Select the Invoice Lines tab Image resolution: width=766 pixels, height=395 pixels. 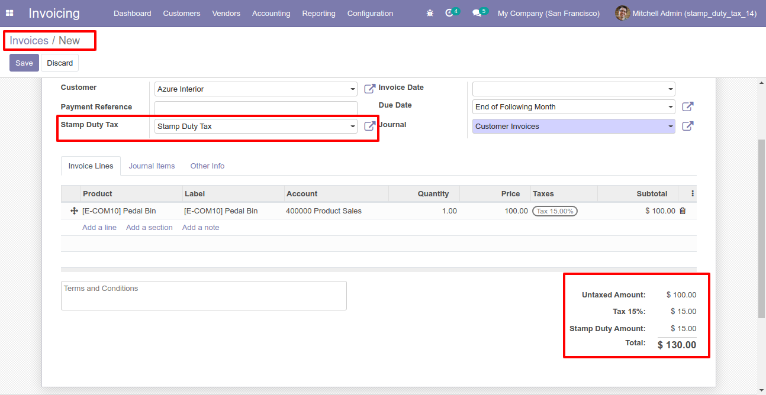pos(91,166)
